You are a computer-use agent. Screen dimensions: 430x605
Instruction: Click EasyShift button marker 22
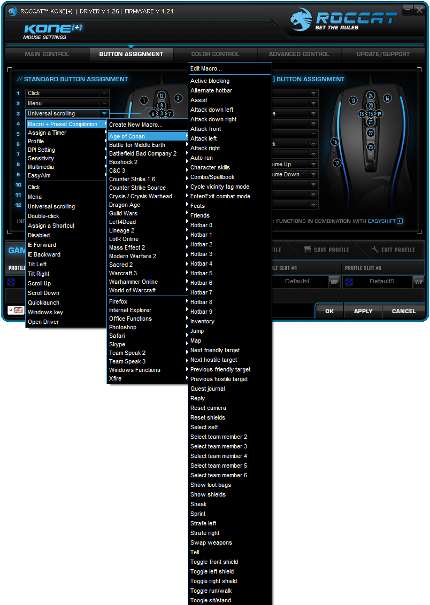click(x=371, y=133)
